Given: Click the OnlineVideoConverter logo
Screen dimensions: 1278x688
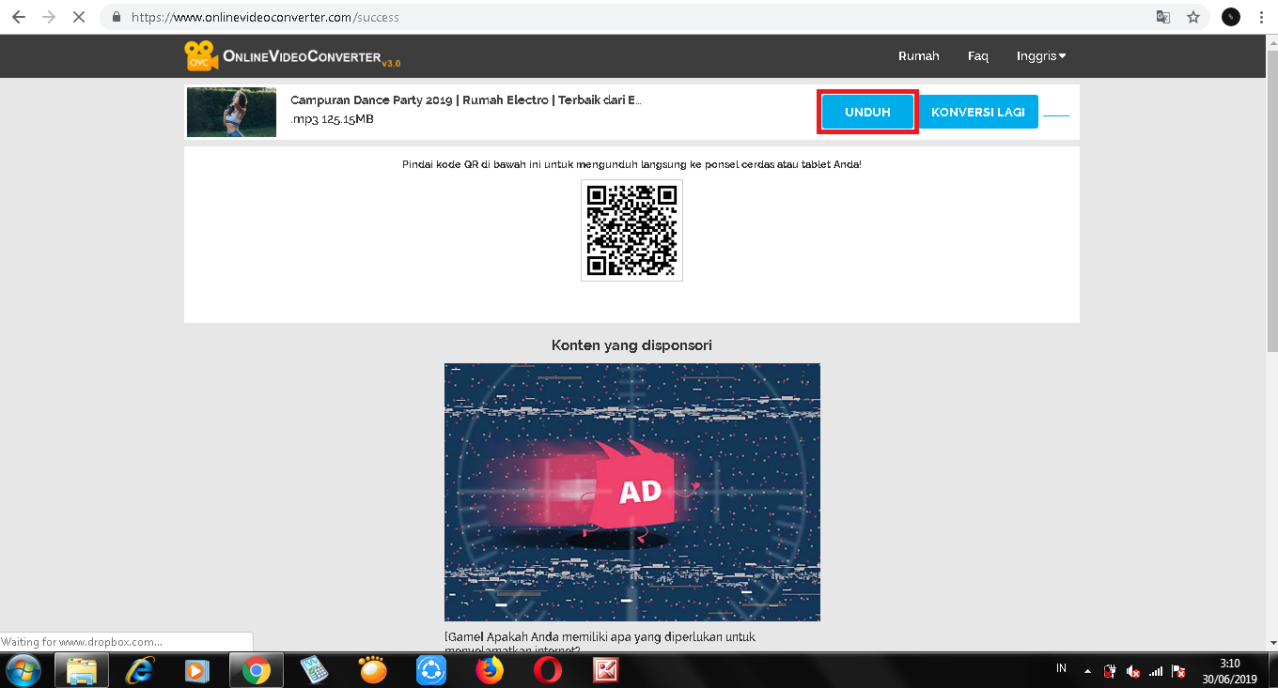Looking at the screenshot, I should tap(292, 56).
